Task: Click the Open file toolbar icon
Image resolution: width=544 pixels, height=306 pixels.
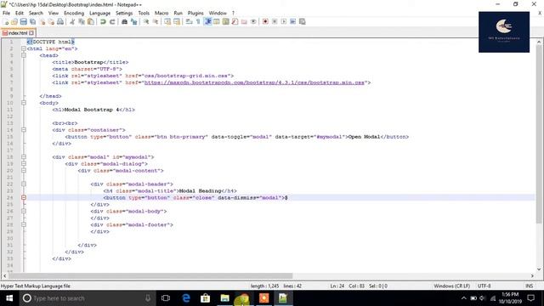Action: (14, 21)
